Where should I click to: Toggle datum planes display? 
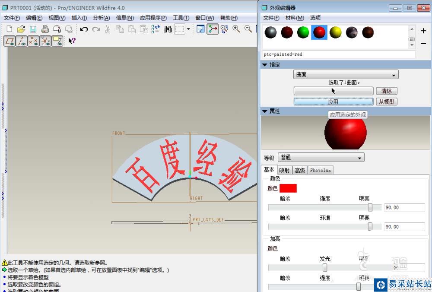click(x=10, y=41)
